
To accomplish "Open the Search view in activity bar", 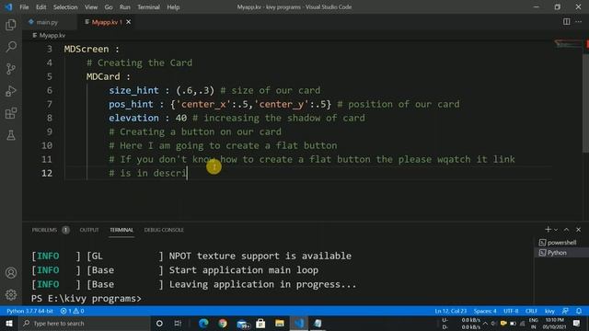I will [x=11, y=47].
